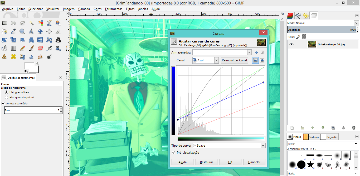Viewport: 360px width, 176px height.
Task: Select the Scissors selection tool
Action: [49, 23]
